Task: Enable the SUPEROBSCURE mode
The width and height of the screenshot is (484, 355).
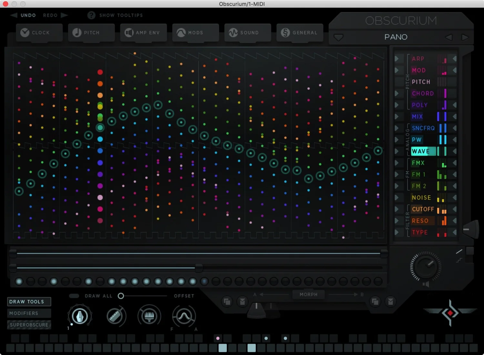Action: click(x=29, y=325)
